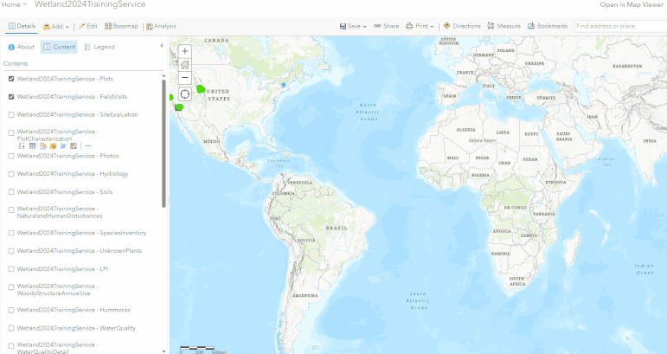Uncheck the Plots layer

pyautogui.click(x=11, y=79)
